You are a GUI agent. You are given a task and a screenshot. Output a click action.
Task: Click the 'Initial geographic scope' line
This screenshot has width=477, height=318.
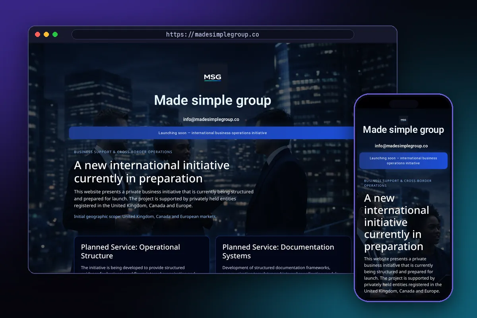click(145, 217)
